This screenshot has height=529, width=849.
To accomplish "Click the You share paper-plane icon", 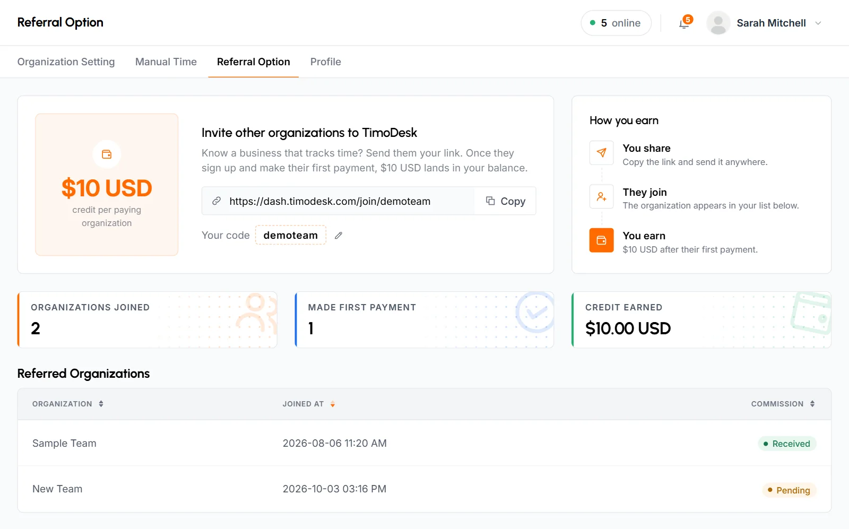I will click(x=602, y=153).
